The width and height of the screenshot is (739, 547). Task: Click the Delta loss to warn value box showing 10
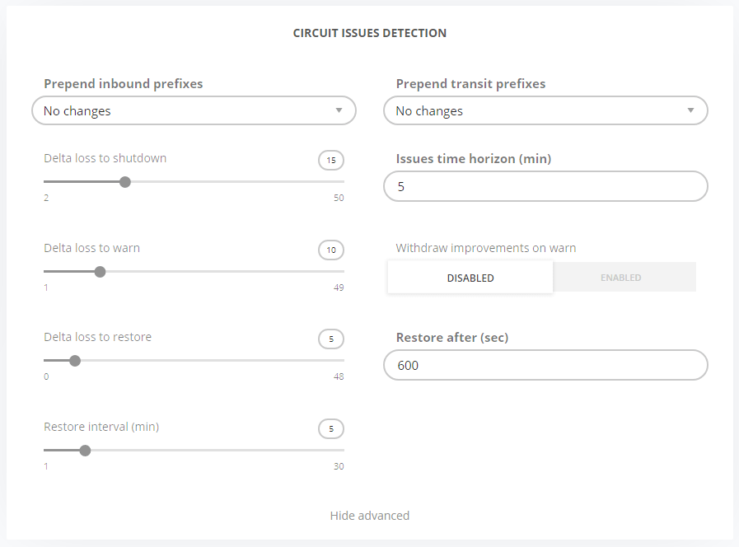pos(331,250)
